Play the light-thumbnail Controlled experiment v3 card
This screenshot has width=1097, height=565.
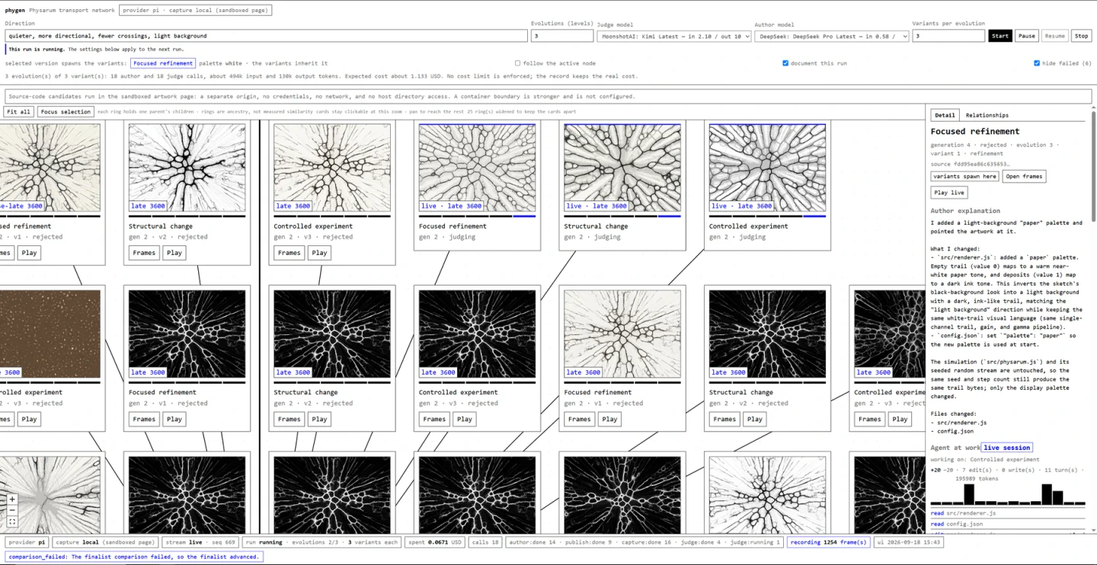[319, 253]
